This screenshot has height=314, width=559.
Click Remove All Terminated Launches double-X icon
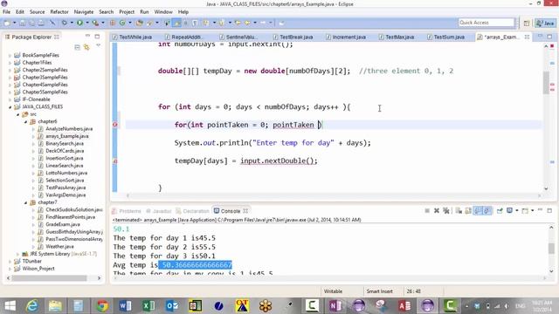pyautogui.click(x=445, y=211)
